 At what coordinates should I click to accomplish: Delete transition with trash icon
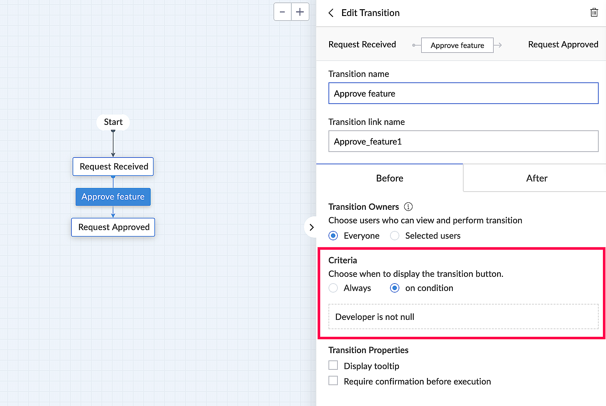(594, 13)
